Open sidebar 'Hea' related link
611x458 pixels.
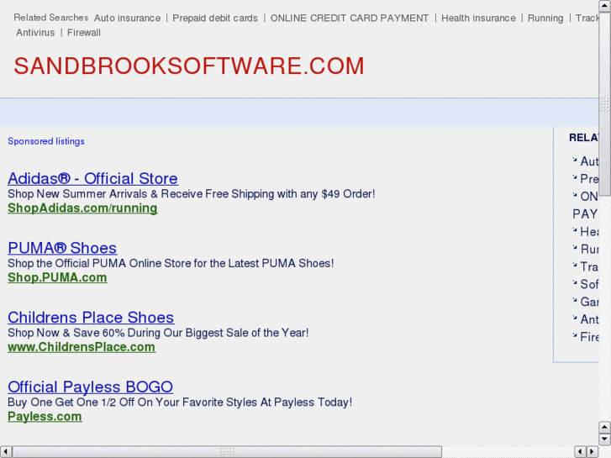coord(589,232)
